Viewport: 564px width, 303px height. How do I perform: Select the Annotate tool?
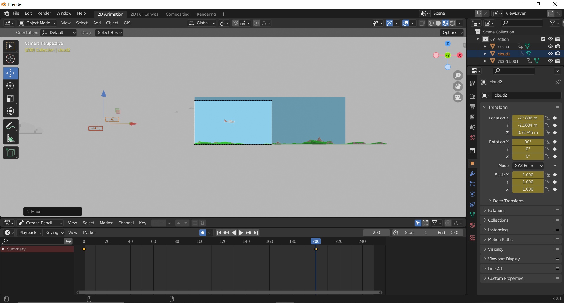click(x=11, y=125)
